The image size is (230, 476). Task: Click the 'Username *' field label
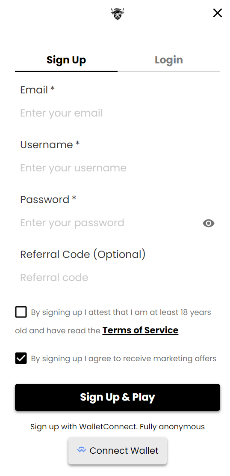pos(50,145)
